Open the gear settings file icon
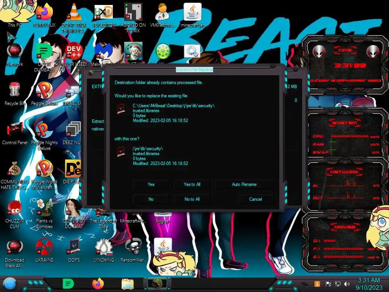 (x=192, y=51)
